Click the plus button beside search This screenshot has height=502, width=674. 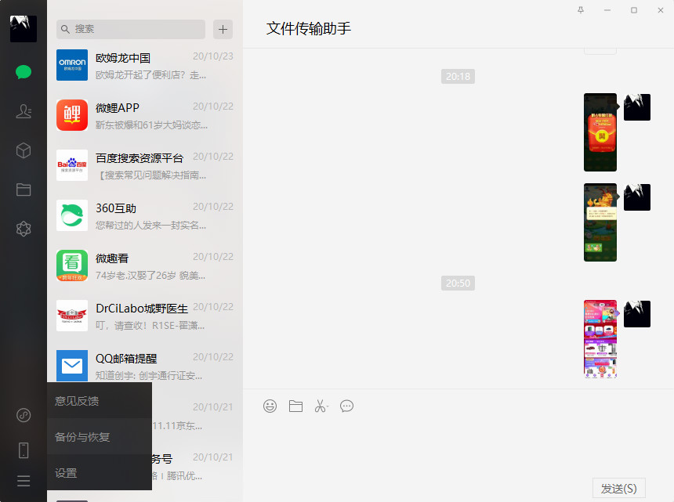pos(223,29)
